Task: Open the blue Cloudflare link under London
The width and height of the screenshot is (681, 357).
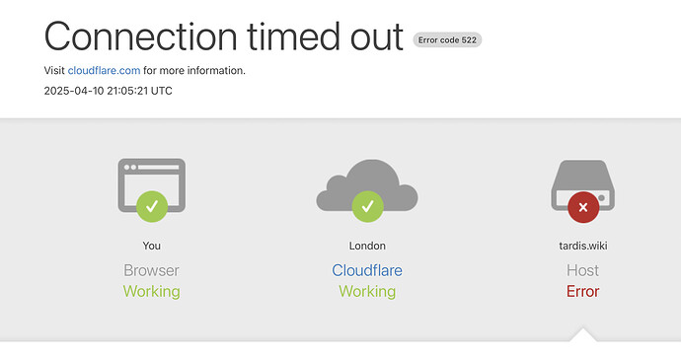Action: click(367, 270)
